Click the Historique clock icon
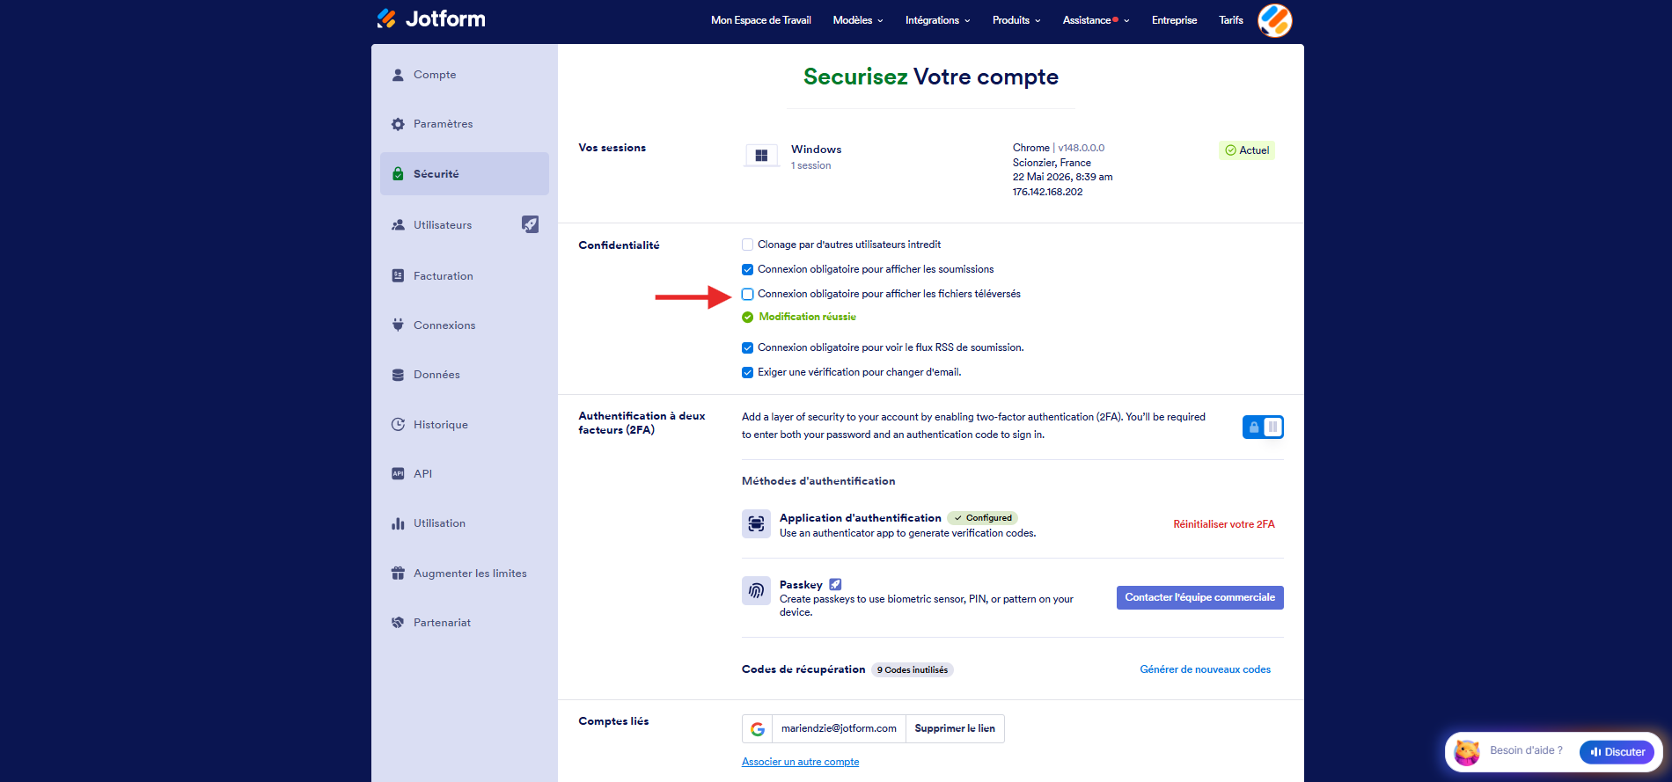Viewport: 1672px width, 782px height. pos(398,425)
